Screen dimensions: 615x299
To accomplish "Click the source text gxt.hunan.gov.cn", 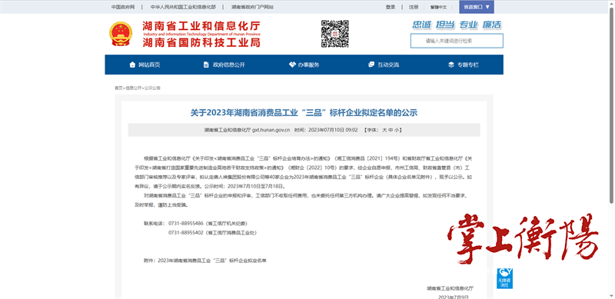I will [x=271, y=130].
